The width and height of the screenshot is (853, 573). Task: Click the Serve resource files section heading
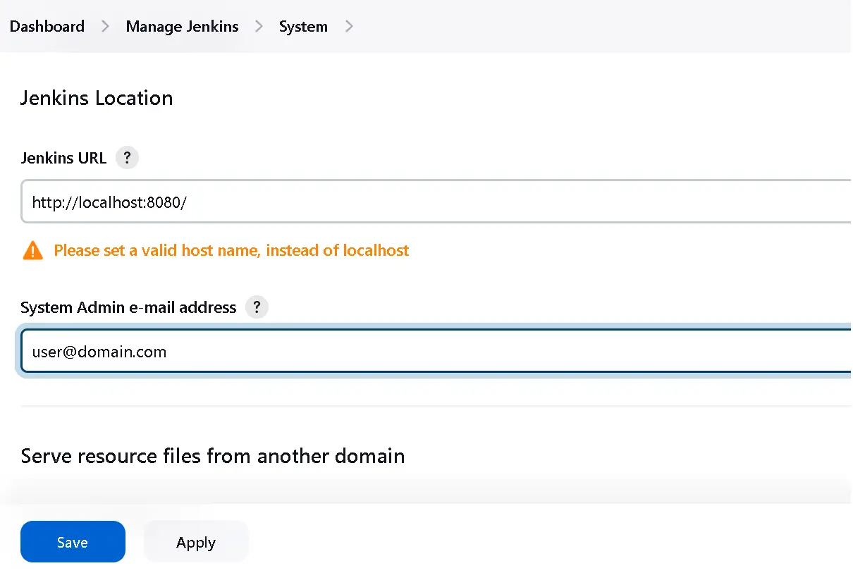(x=213, y=456)
